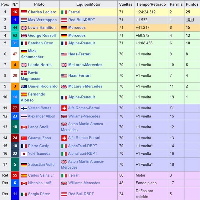Open AlphaTauri-RBPT link in Gasly's row
200x200 pixels.
tap(83, 146)
